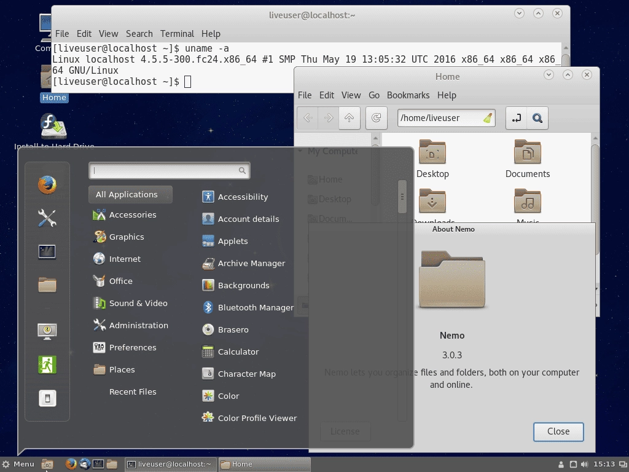Open the Go menu in Nemo
The height and width of the screenshot is (472, 629).
click(374, 95)
